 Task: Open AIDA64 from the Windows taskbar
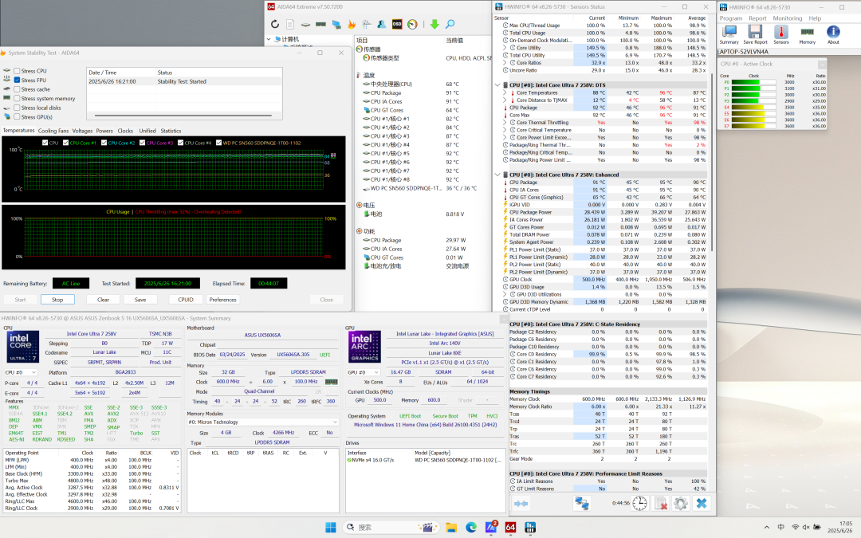[x=510, y=527]
